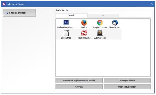Select the Adobe Photoshop icon in the sandbox

[66, 22]
